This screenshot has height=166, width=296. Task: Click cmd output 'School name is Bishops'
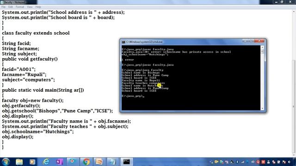(141, 73)
